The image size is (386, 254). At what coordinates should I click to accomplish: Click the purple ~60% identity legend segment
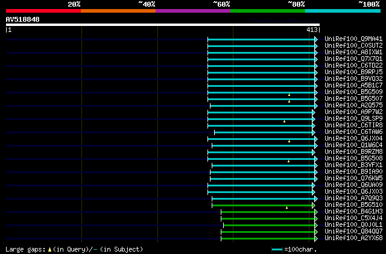193,11
